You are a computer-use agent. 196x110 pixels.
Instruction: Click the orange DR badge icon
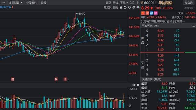pyautogui.click(x=147, y=13)
